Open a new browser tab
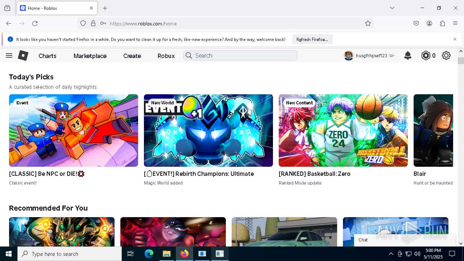The height and width of the screenshot is (261, 464). pyautogui.click(x=105, y=8)
